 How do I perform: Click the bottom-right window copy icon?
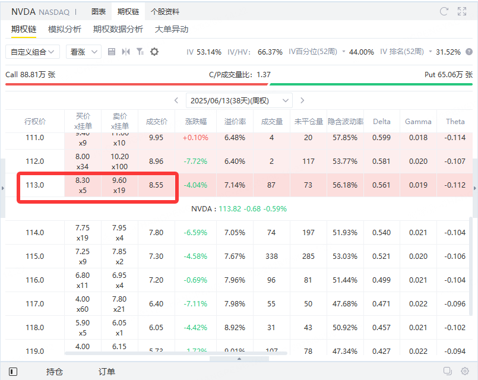[x=448, y=371]
